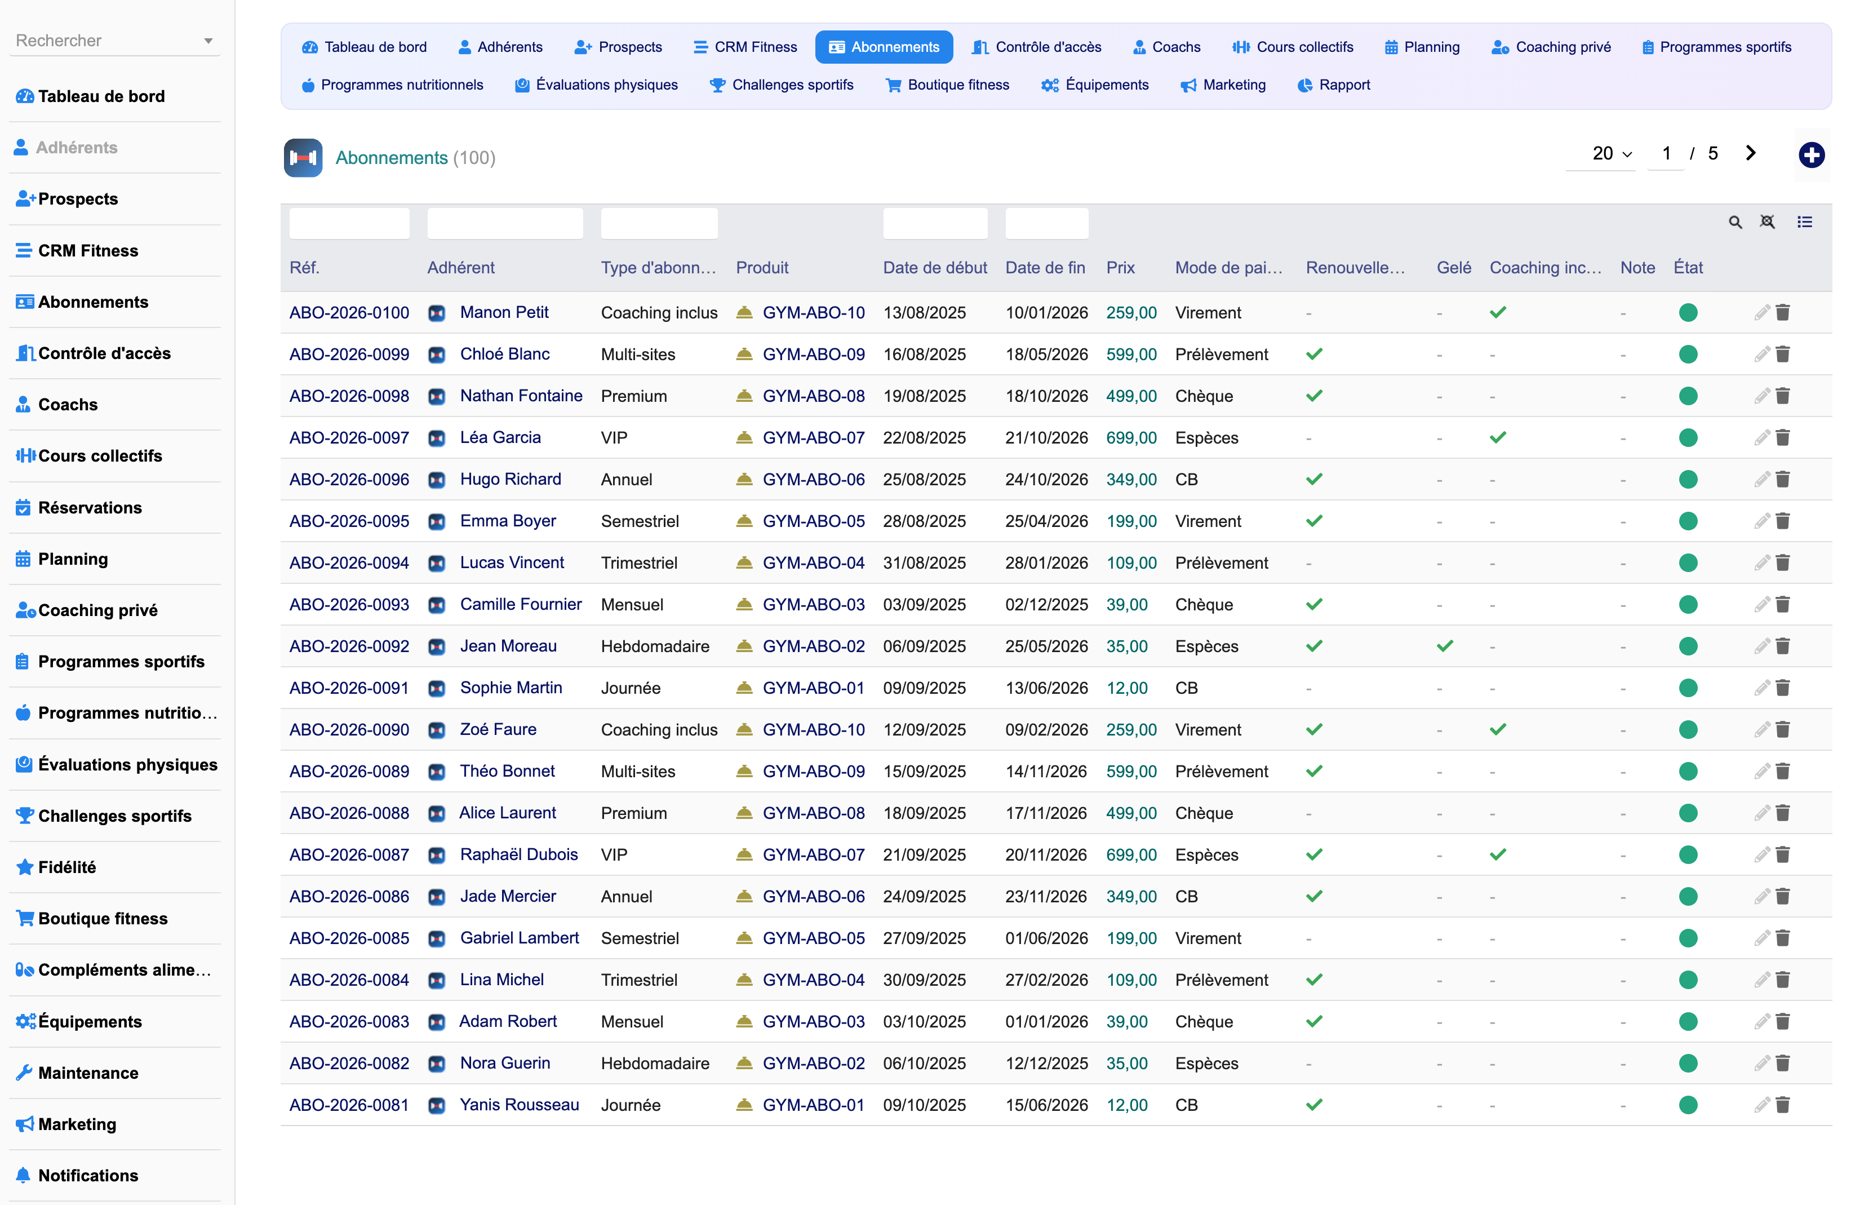Open the list view options icon
1873x1205 pixels.
(x=1804, y=222)
